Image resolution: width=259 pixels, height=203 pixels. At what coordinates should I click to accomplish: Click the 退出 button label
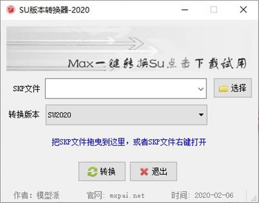coord(159,172)
